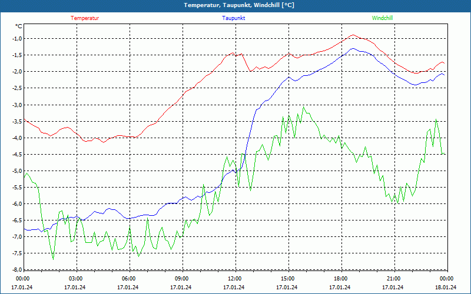Image resolution: width=471 pixels, height=294 pixels.
Task: Click the '-7,0' y-axis value
Action: (17, 236)
